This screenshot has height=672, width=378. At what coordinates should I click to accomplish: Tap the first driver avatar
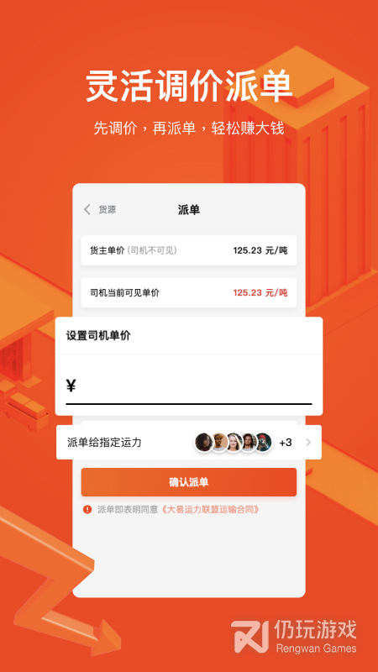pyautogui.click(x=203, y=443)
